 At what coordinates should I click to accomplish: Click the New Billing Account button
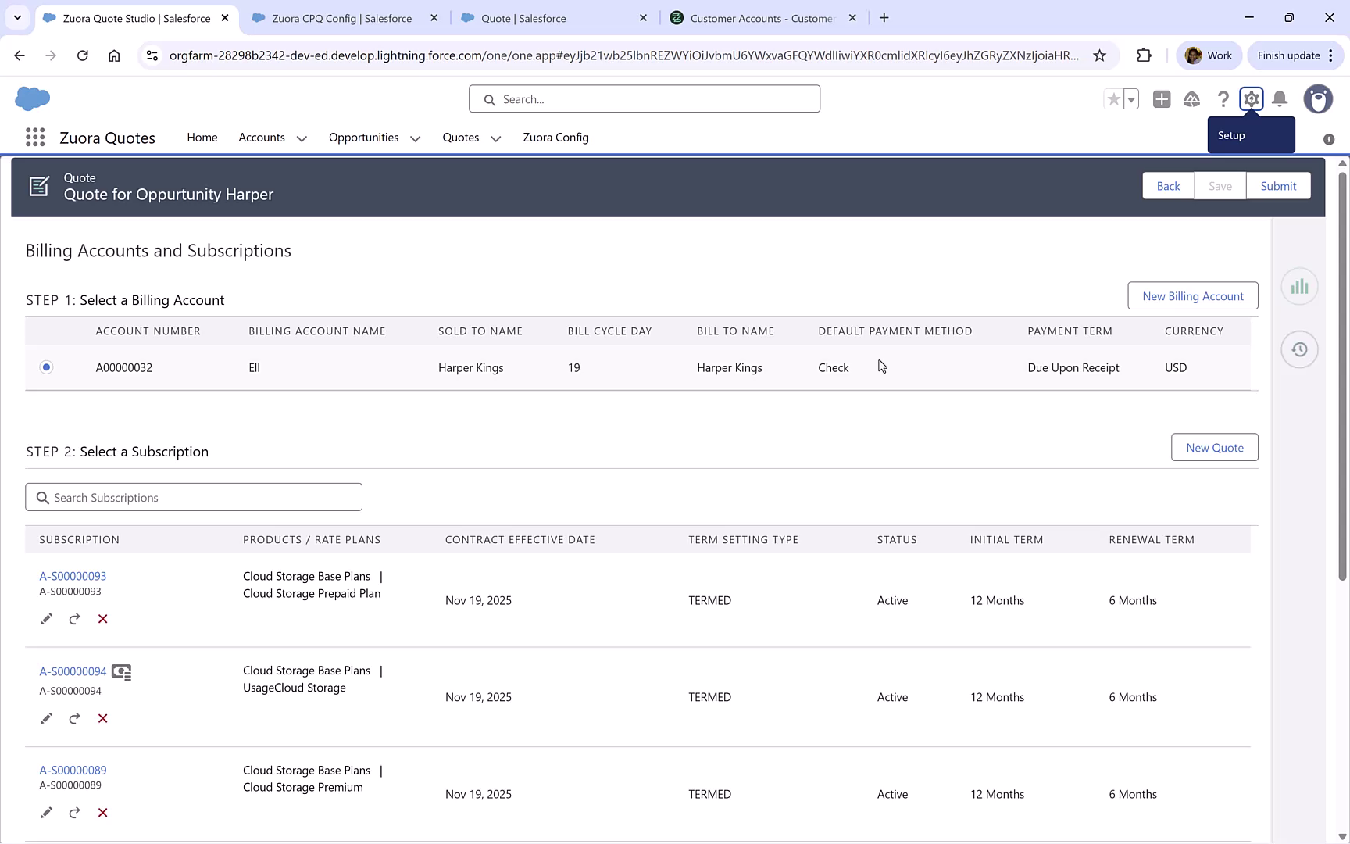tap(1192, 296)
